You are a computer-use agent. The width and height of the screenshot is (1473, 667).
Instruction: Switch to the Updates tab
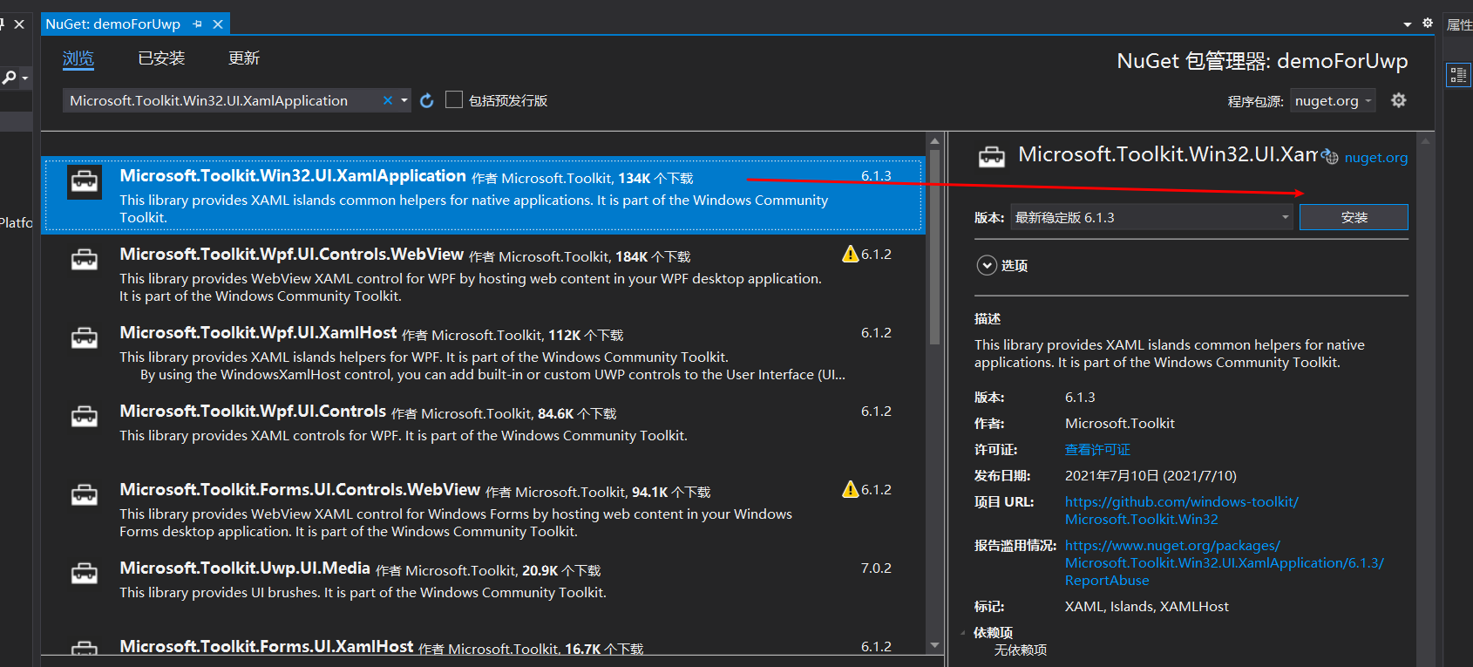[x=244, y=58]
